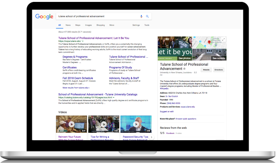
Task: Open the Degrees & Programs sitelink
Action: pos(75,57)
